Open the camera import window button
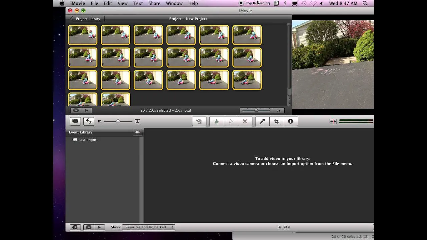Image resolution: width=427 pixels, height=240 pixels. (75, 121)
